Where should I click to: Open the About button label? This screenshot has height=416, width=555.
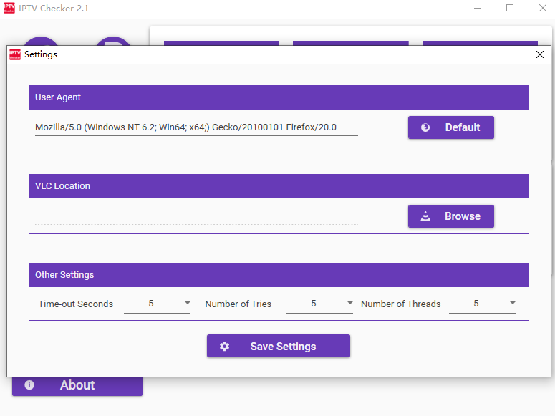[77, 385]
